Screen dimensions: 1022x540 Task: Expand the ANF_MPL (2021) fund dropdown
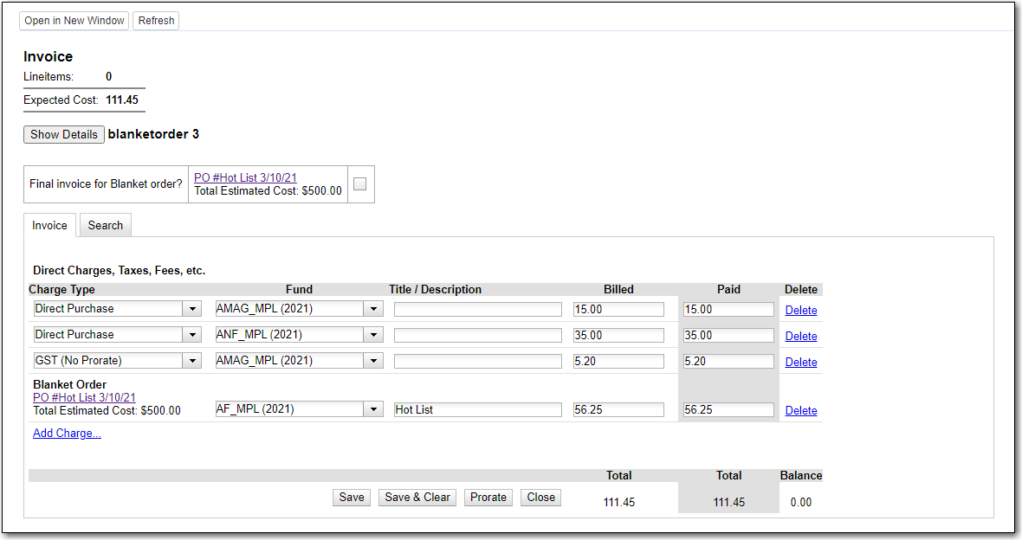tap(373, 335)
